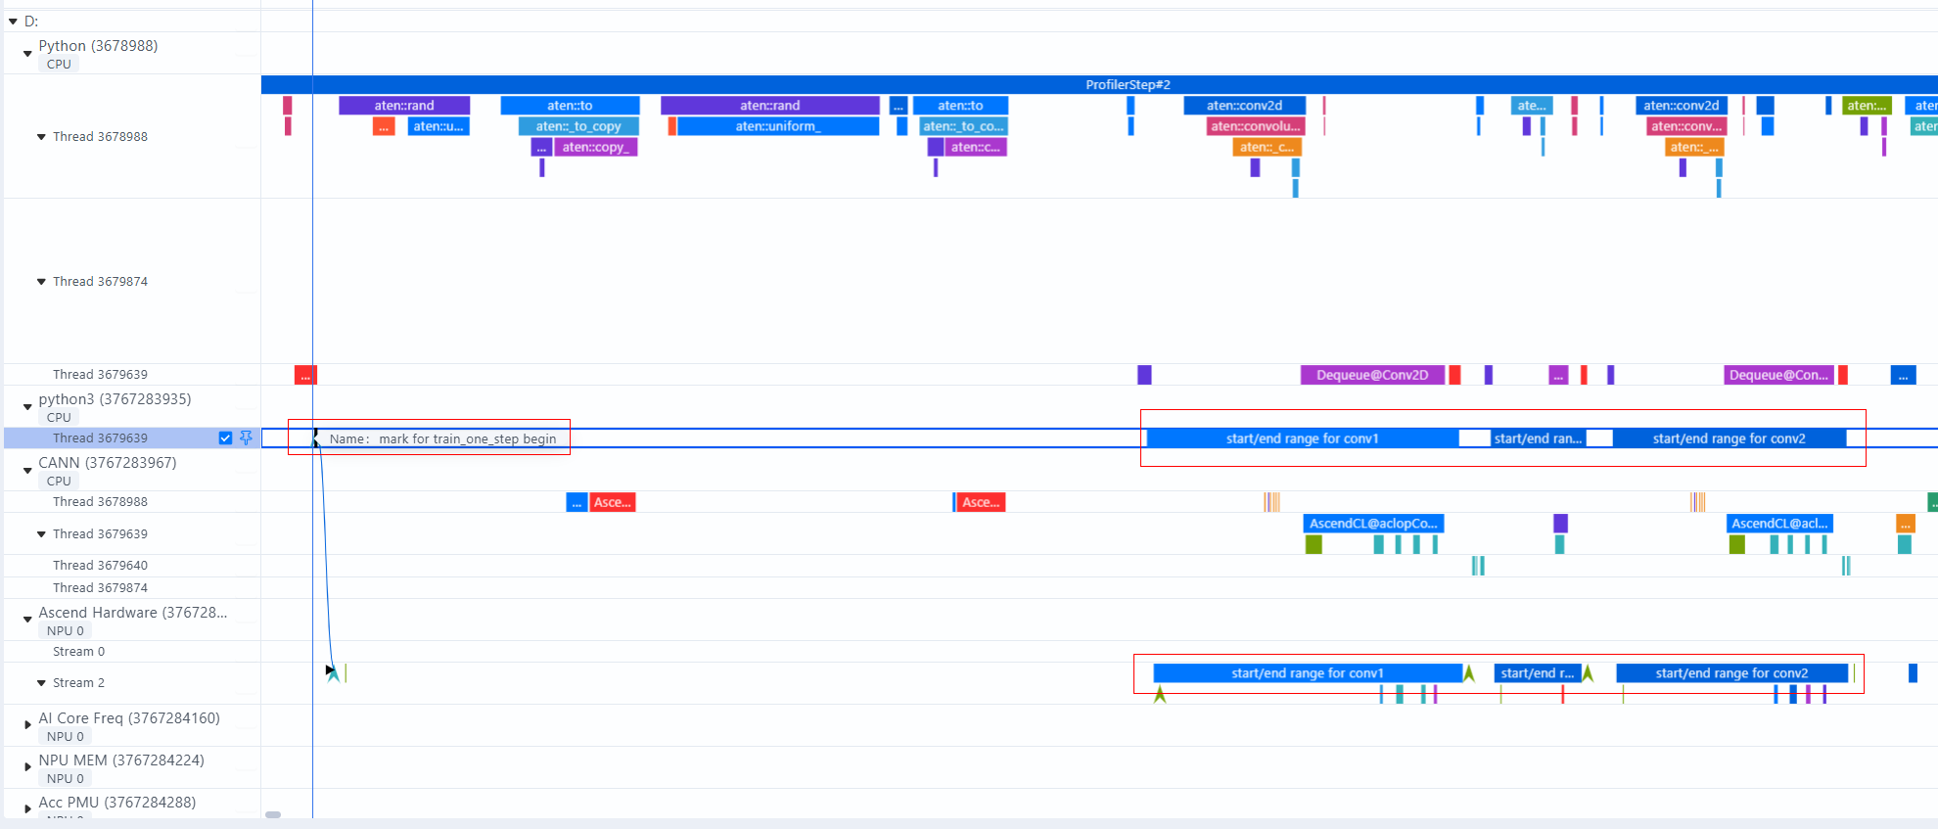Select the CPU 'start/end ran...' slice
Image resolution: width=1938 pixels, height=829 pixels.
[x=1538, y=438]
